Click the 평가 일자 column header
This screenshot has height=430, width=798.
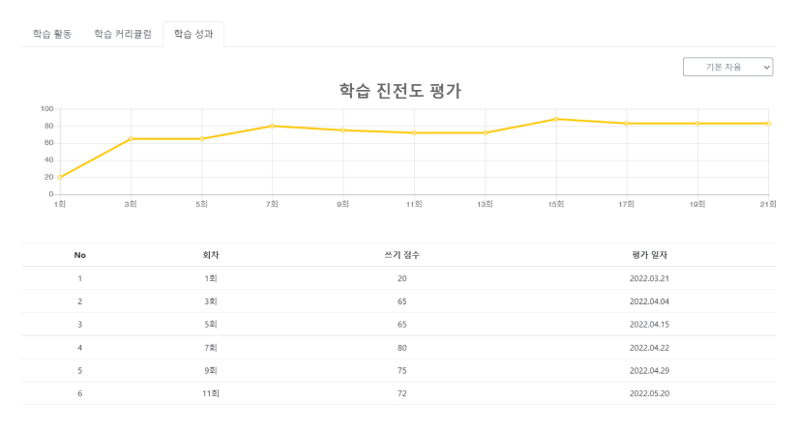click(x=649, y=255)
